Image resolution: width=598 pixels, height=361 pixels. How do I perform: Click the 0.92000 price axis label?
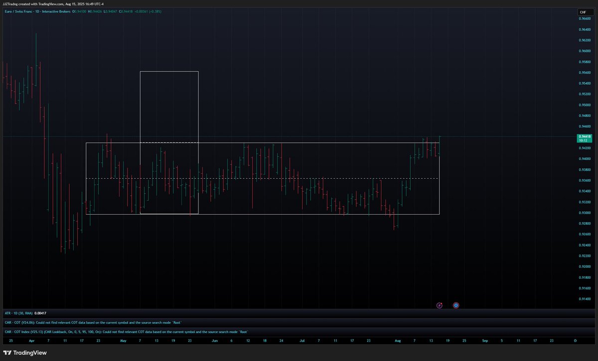coord(585,267)
